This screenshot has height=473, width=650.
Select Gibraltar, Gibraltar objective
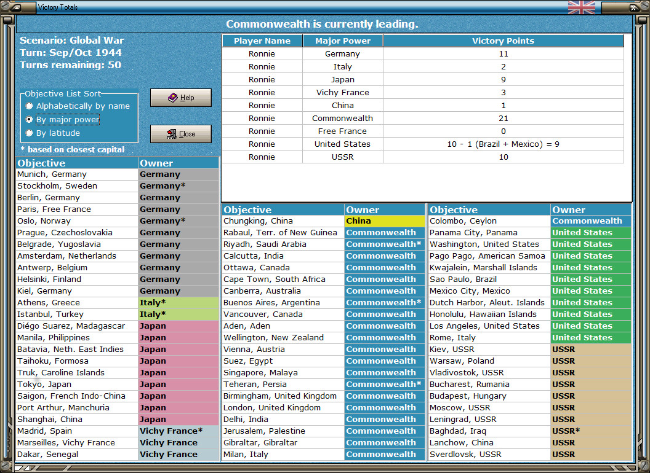[x=283, y=442]
